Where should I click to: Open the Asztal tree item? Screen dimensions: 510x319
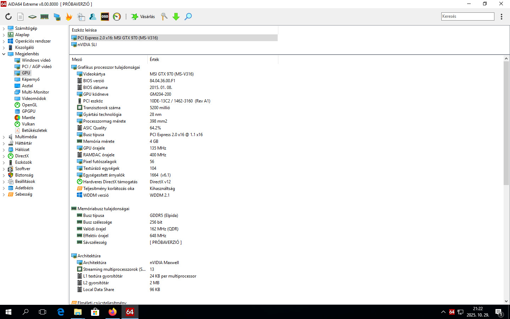pyautogui.click(x=27, y=86)
